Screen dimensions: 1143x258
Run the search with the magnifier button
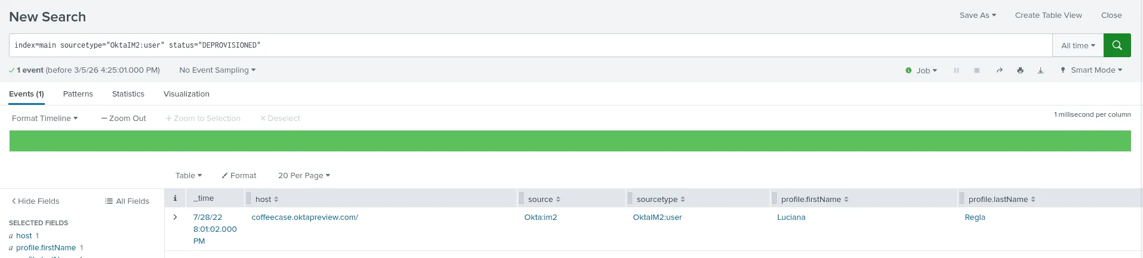pos(1117,45)
